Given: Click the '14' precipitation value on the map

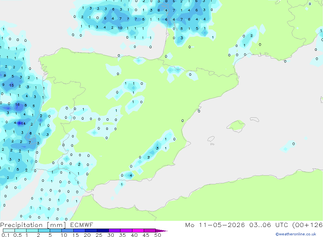Looking at the screenshot, I should pyautogui.click(x=23, y=124).
